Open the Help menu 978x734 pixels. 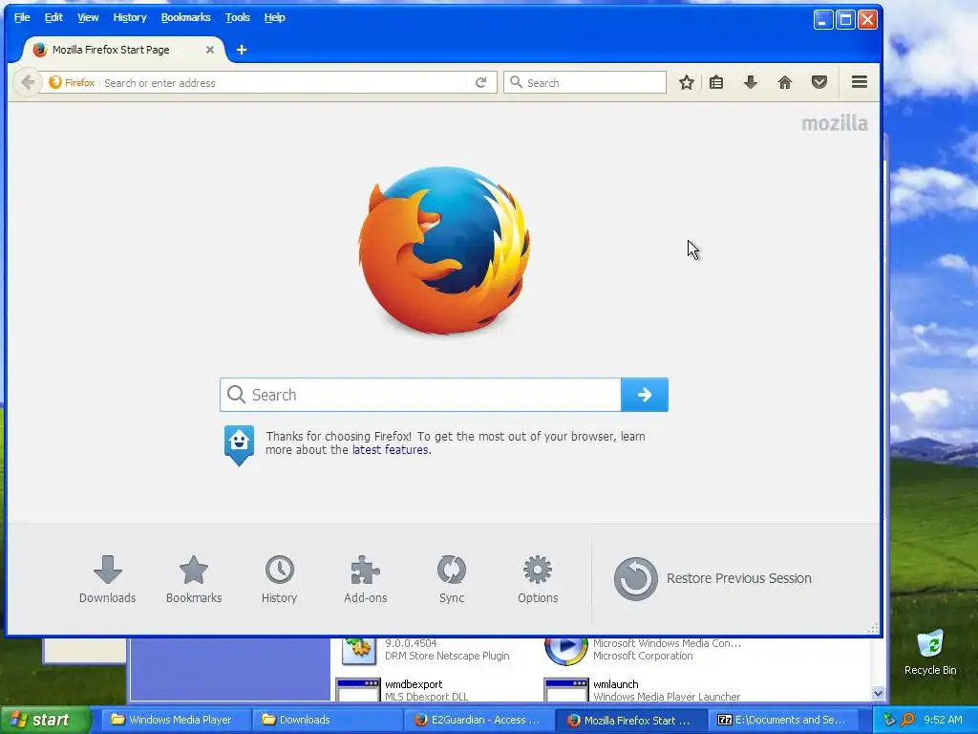(x=274, y=17)
